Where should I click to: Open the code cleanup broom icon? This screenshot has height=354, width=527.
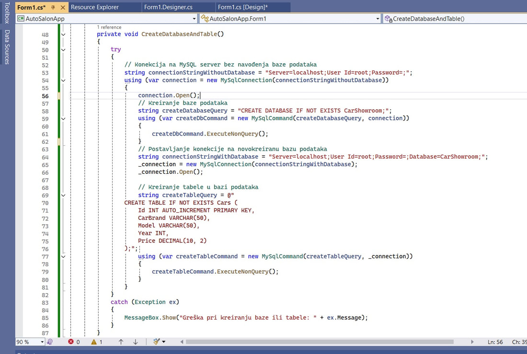(x=157, y=342)
